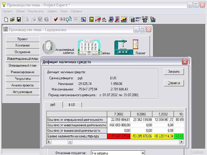Close the Дефицит наличных средств dialog
The width and height of the screenshot is (207, 155).
185,61
